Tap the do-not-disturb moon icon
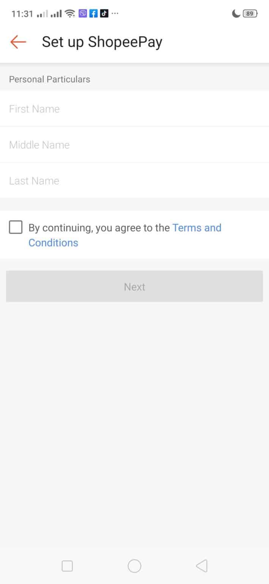 [x=236, y=14]
